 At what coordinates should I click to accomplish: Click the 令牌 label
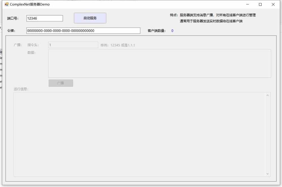coord(11,31)
